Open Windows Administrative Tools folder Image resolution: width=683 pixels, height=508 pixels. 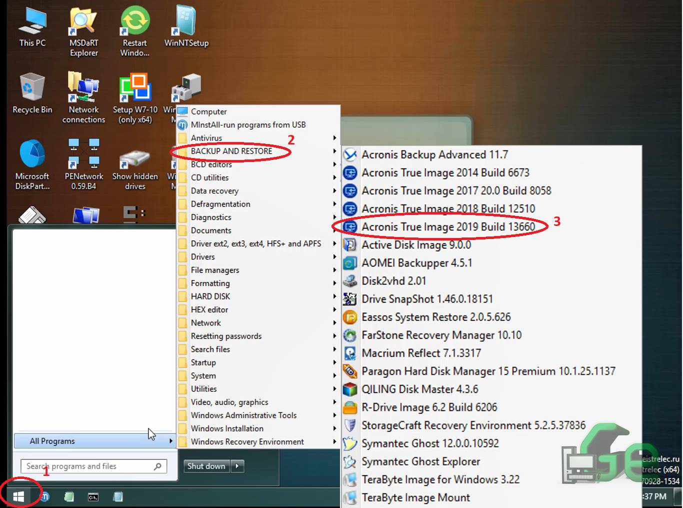click(x=258, y=415)
